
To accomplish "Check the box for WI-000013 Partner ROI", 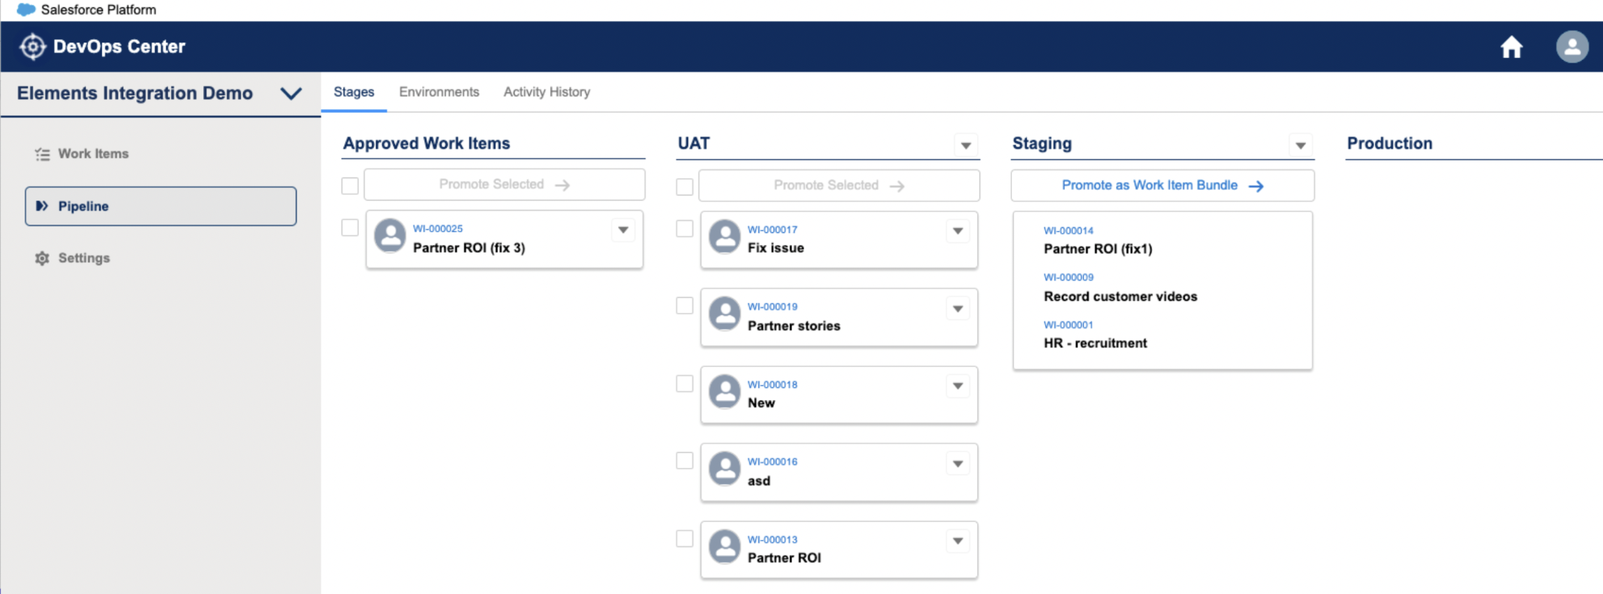I will point(685,539).
